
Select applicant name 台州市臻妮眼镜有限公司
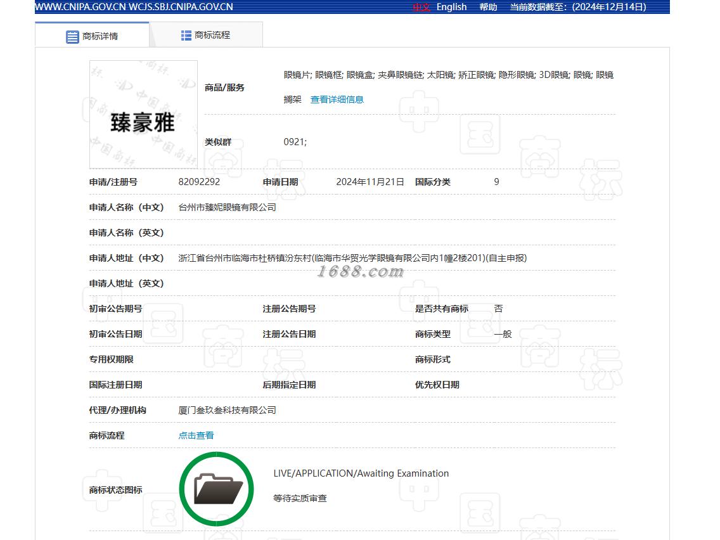pos(228,207)
